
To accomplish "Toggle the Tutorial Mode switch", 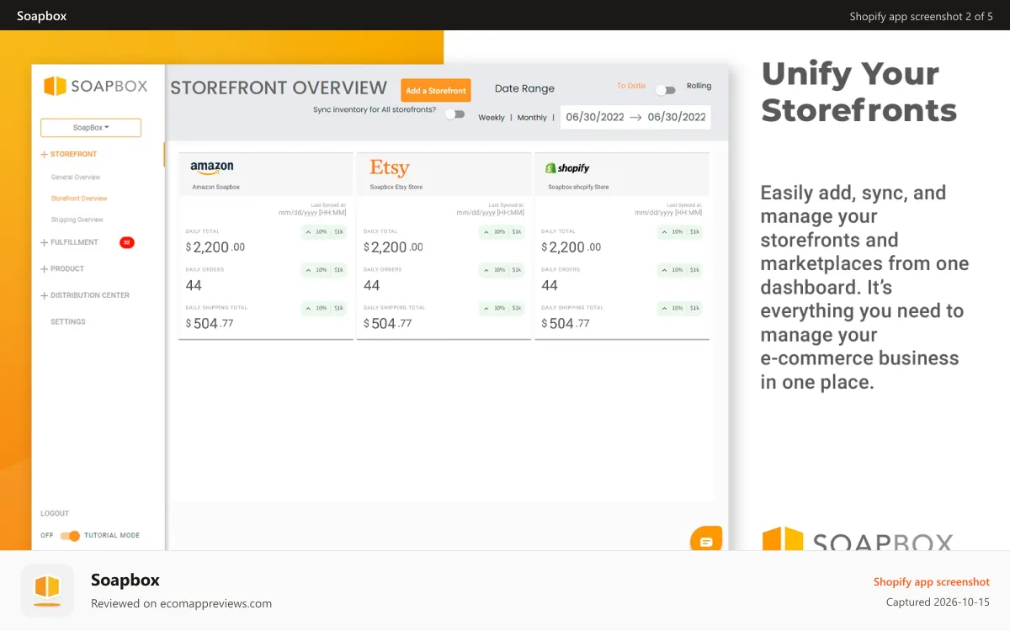I will 71,536.
